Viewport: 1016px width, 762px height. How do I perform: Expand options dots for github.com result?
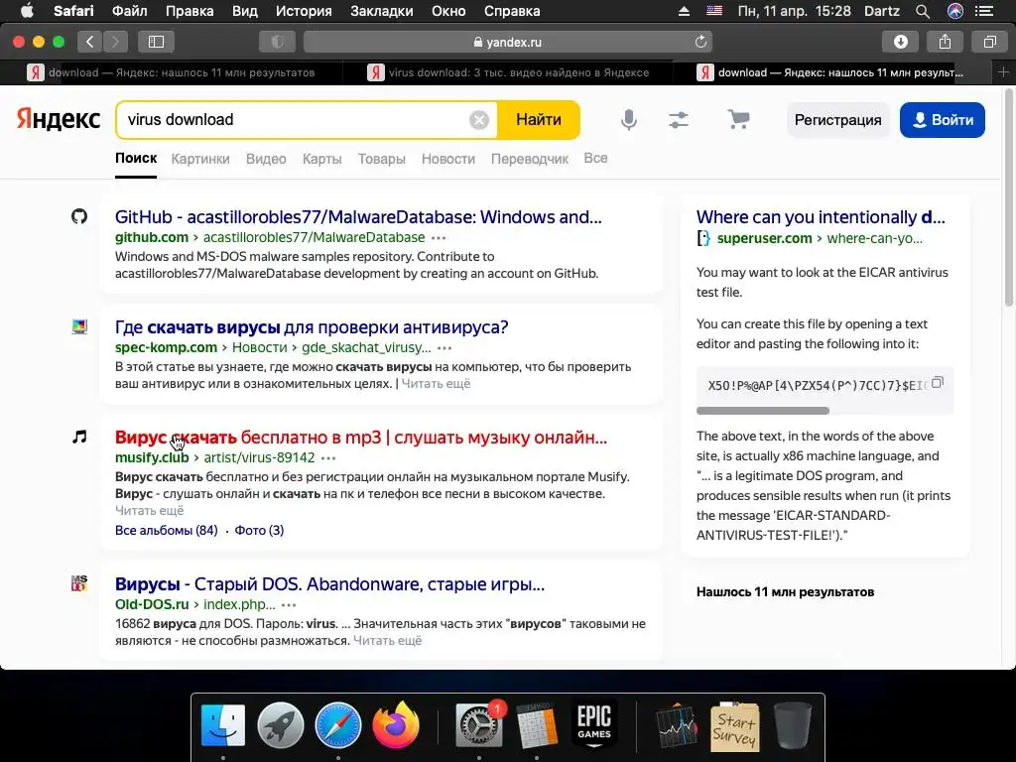tap(439, 238)
